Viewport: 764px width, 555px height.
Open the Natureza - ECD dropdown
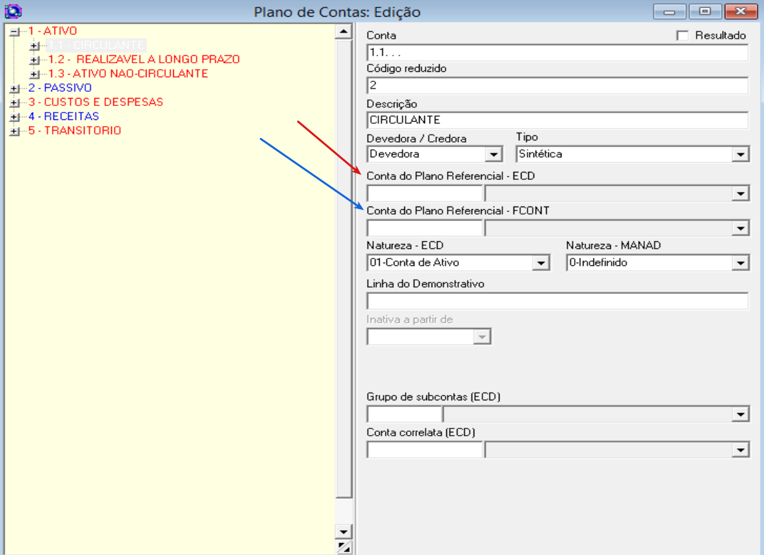541,263
